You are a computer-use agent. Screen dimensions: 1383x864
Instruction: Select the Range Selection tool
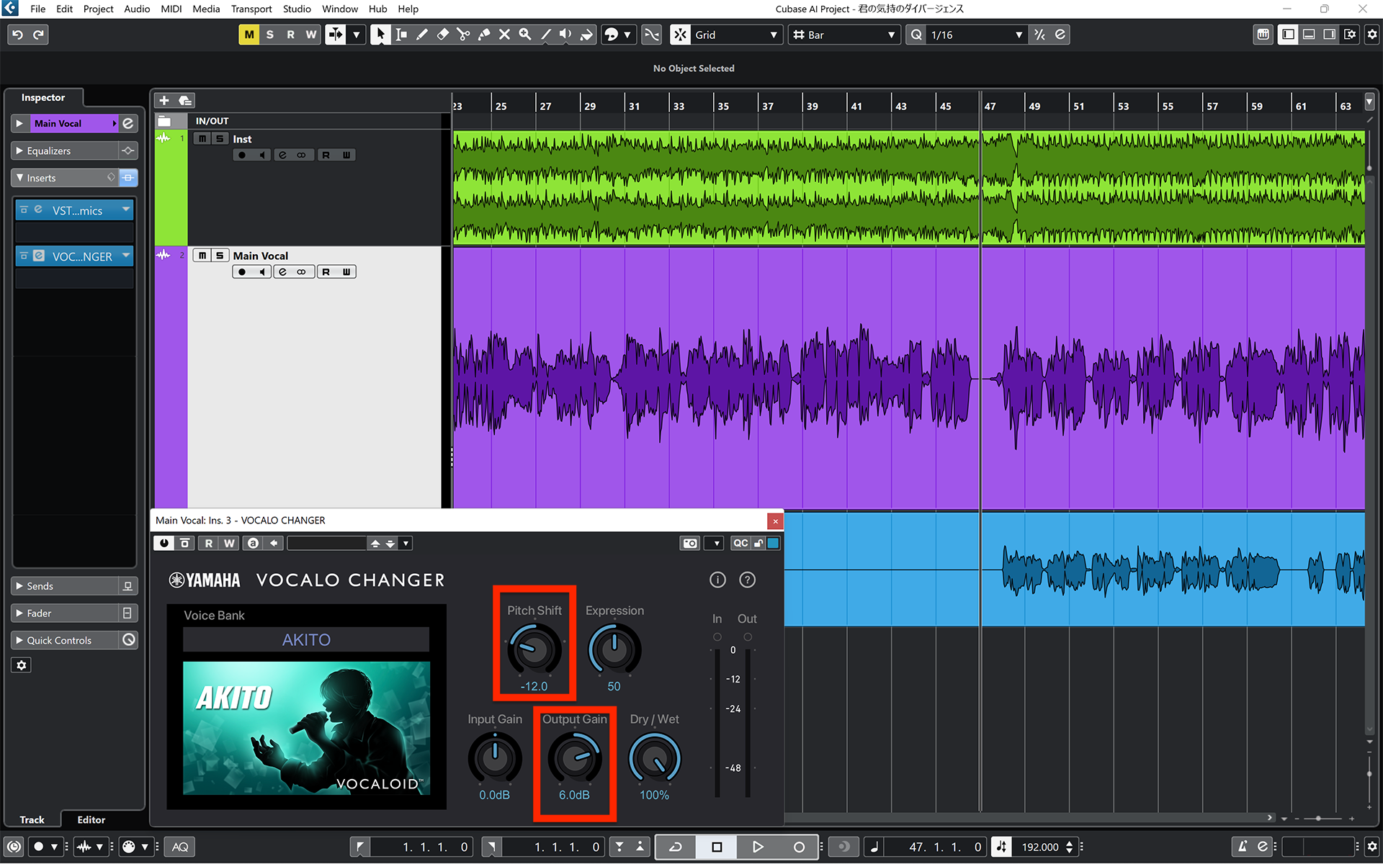401,34
